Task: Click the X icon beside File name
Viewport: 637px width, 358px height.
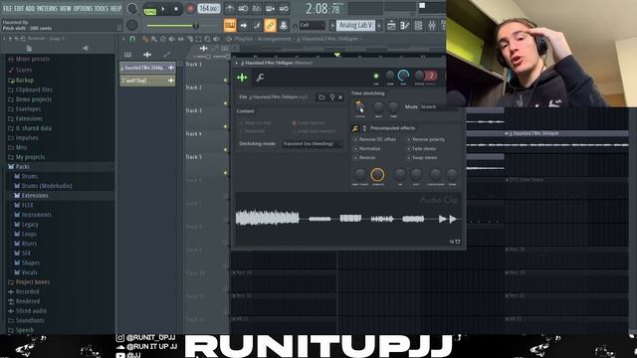Action: 340,97
